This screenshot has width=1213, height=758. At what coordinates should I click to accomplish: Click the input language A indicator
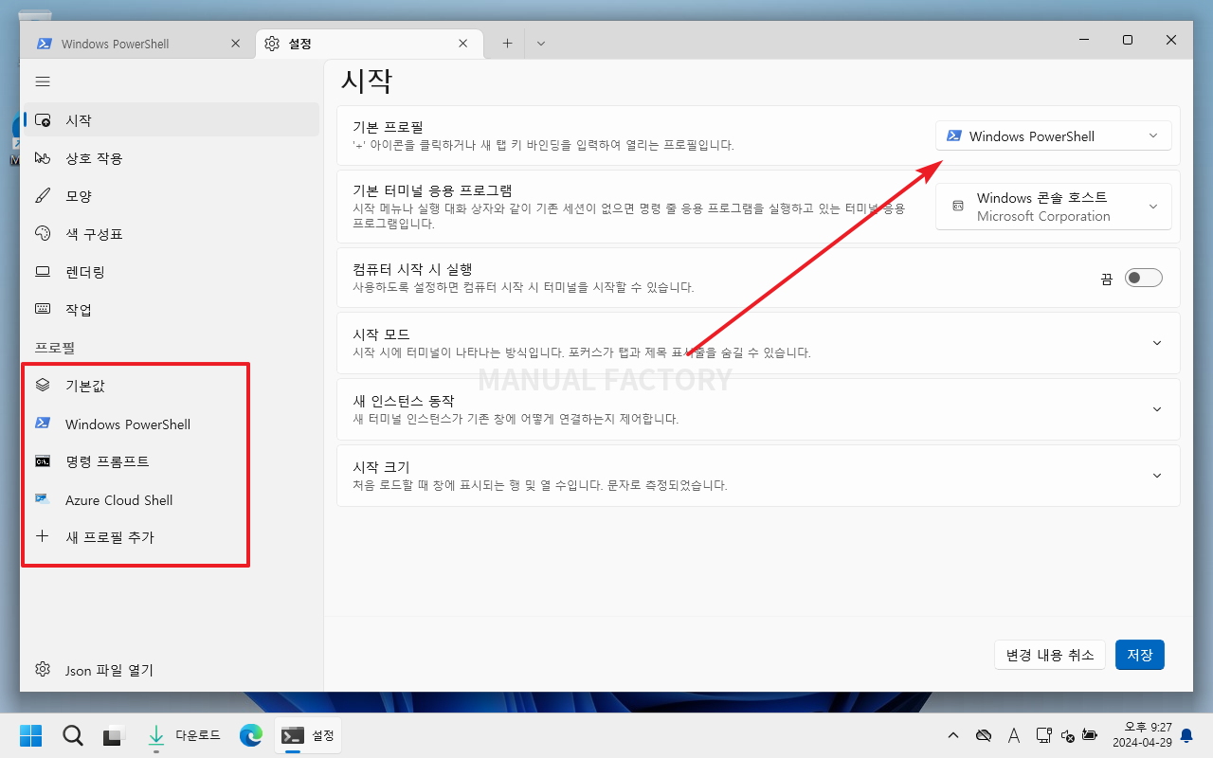[1014, 735]
